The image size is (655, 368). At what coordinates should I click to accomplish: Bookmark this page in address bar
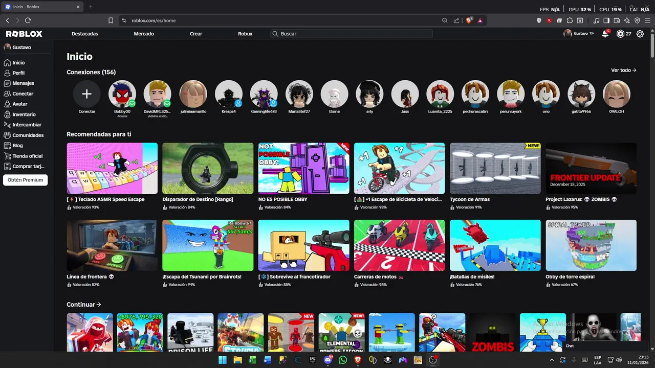111,20
